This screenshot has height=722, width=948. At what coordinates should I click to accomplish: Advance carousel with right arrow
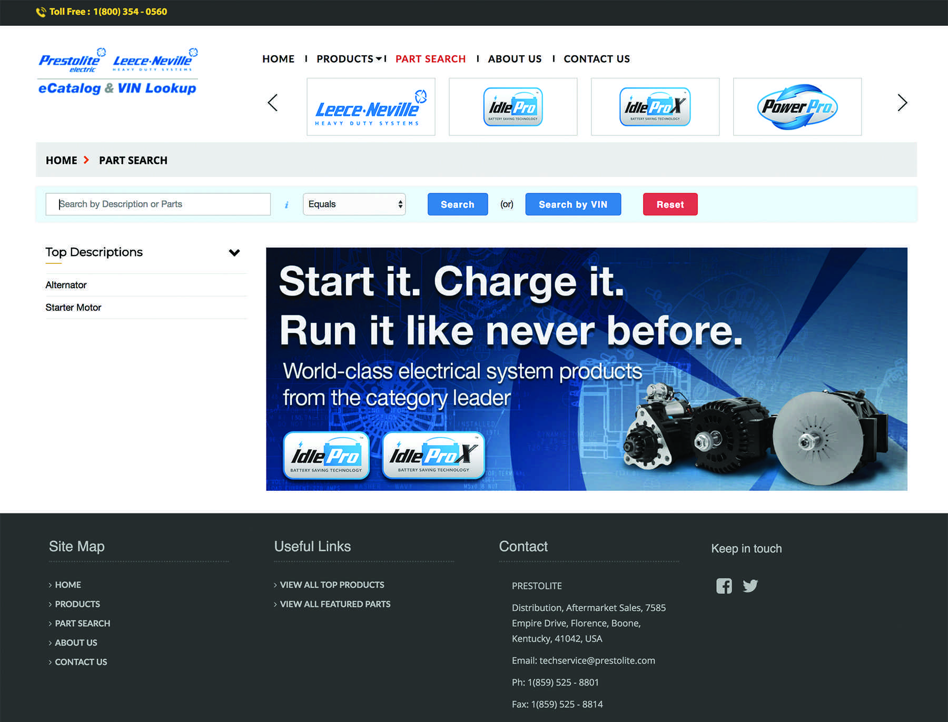click(x=902, y=103)
